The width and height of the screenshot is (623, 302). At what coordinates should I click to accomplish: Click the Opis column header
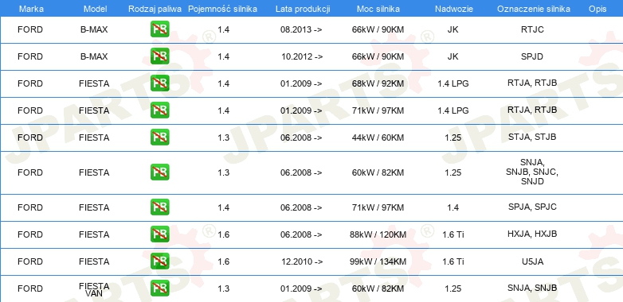point(598,9)
